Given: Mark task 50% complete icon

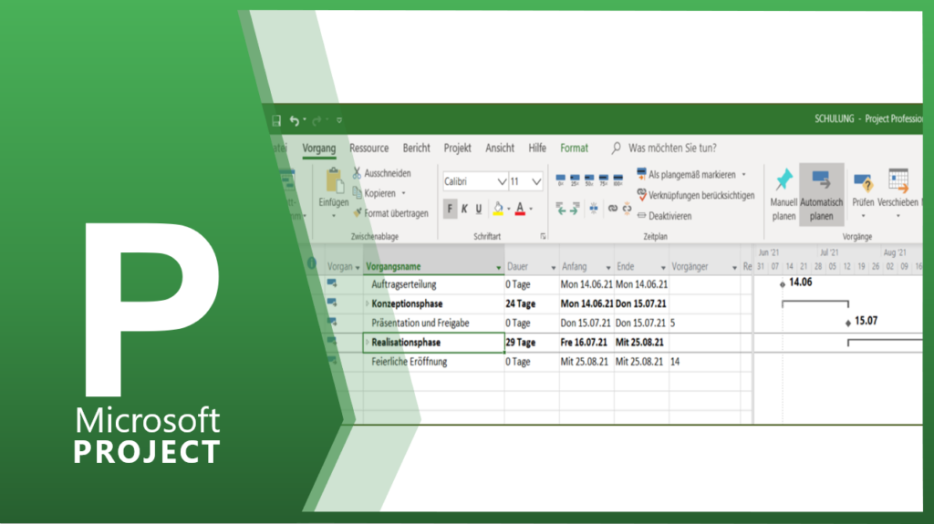Looking at the screenshot, I should [x=589, y=180].
